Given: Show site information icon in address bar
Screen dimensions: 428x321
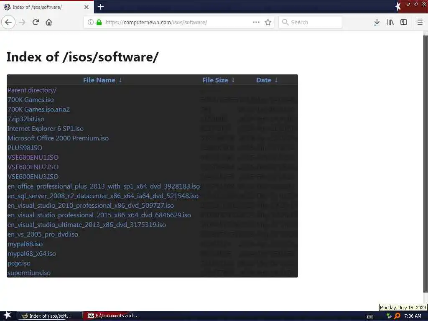Looking at the screenshot, I should tap(91, 22).
